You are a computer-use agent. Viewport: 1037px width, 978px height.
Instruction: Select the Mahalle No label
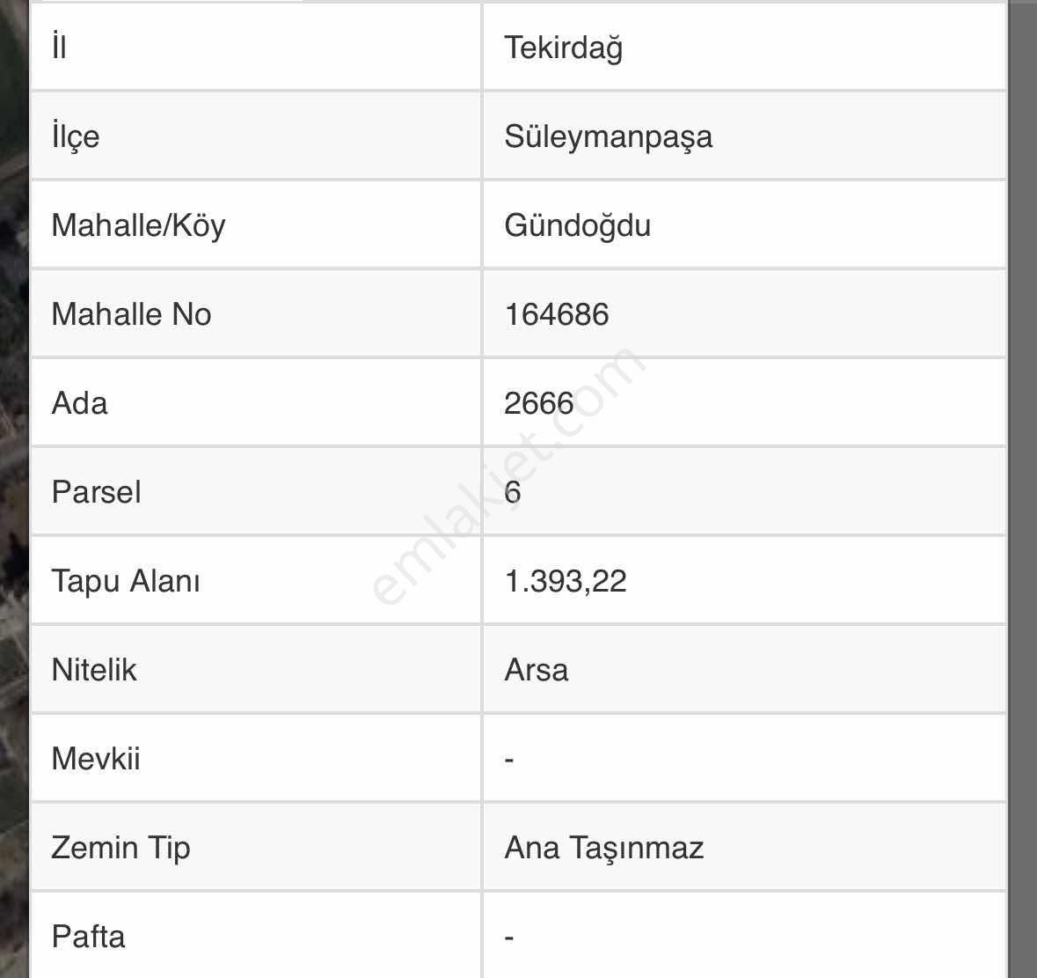(131, 314)
